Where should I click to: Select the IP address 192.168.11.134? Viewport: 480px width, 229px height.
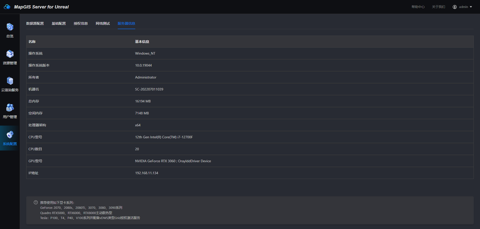point(147,173)
